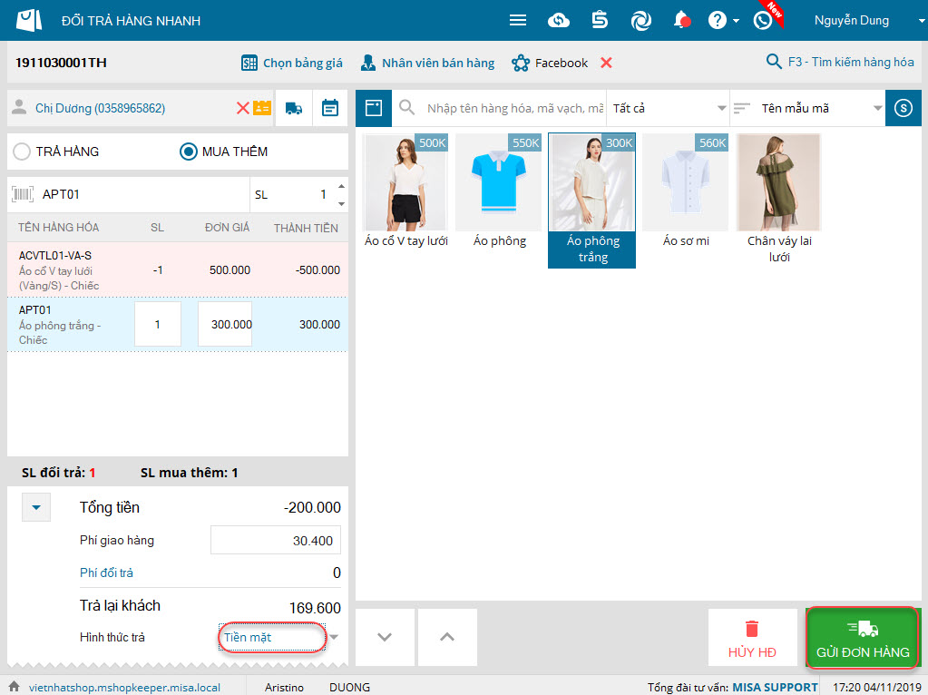Click the home icon in status bar
Viewport: 928px width, 695px height.
(x=15, y=686)
